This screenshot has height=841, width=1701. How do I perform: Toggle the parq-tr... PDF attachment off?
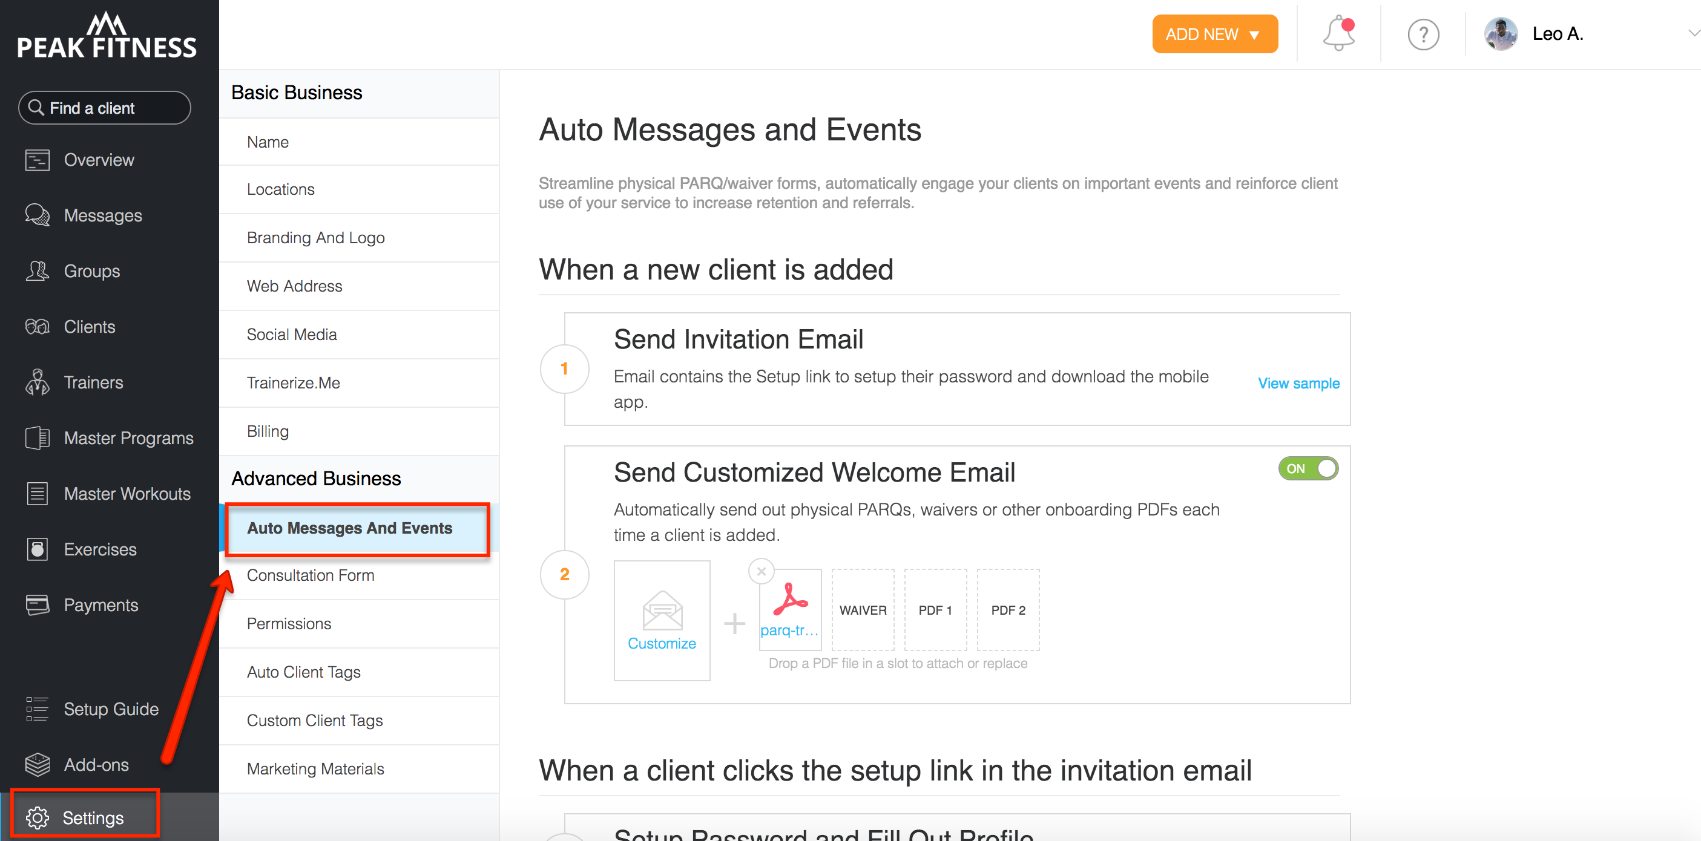pyautogui.click(x=762, y=571)
